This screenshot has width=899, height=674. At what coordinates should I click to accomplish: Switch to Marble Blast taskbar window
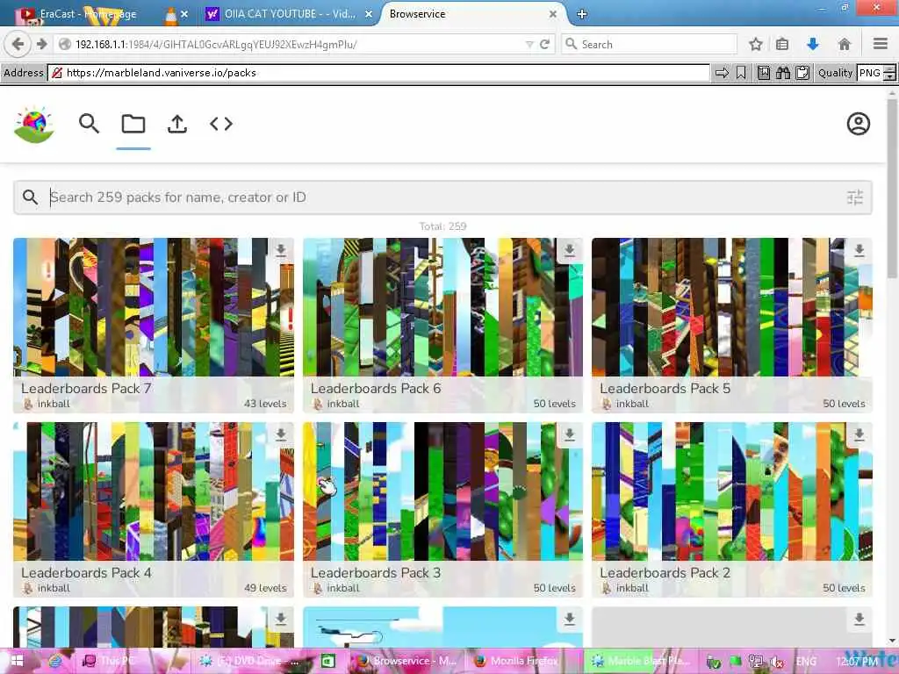(642, 661)
